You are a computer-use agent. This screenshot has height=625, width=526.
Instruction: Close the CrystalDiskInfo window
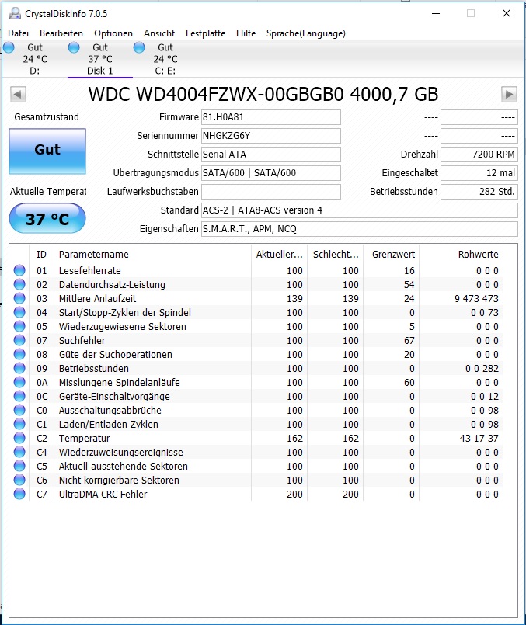coord(507,13)
